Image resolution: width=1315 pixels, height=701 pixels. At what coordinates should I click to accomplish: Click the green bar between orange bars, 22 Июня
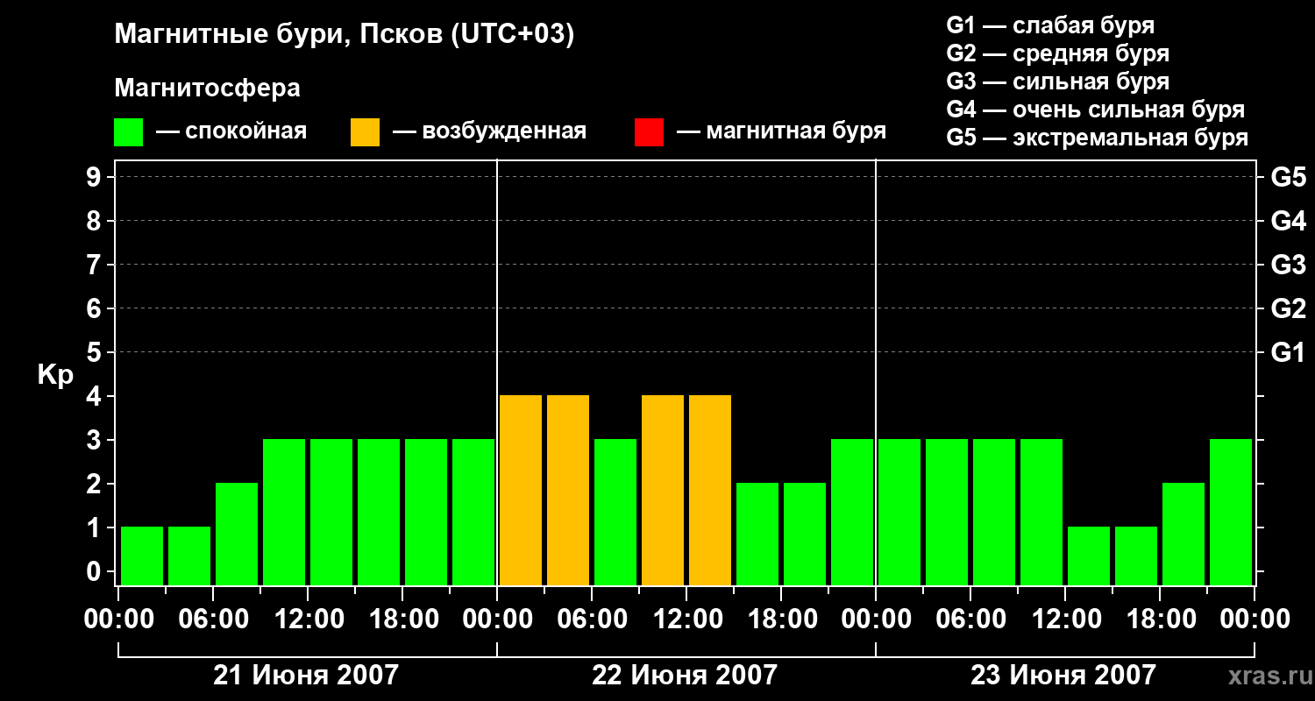pos(615,512)
